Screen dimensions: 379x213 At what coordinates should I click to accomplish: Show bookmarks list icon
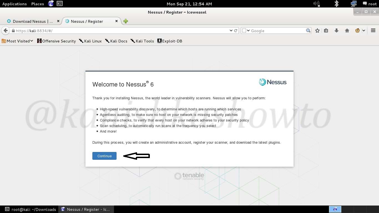(x=326, y=31)
